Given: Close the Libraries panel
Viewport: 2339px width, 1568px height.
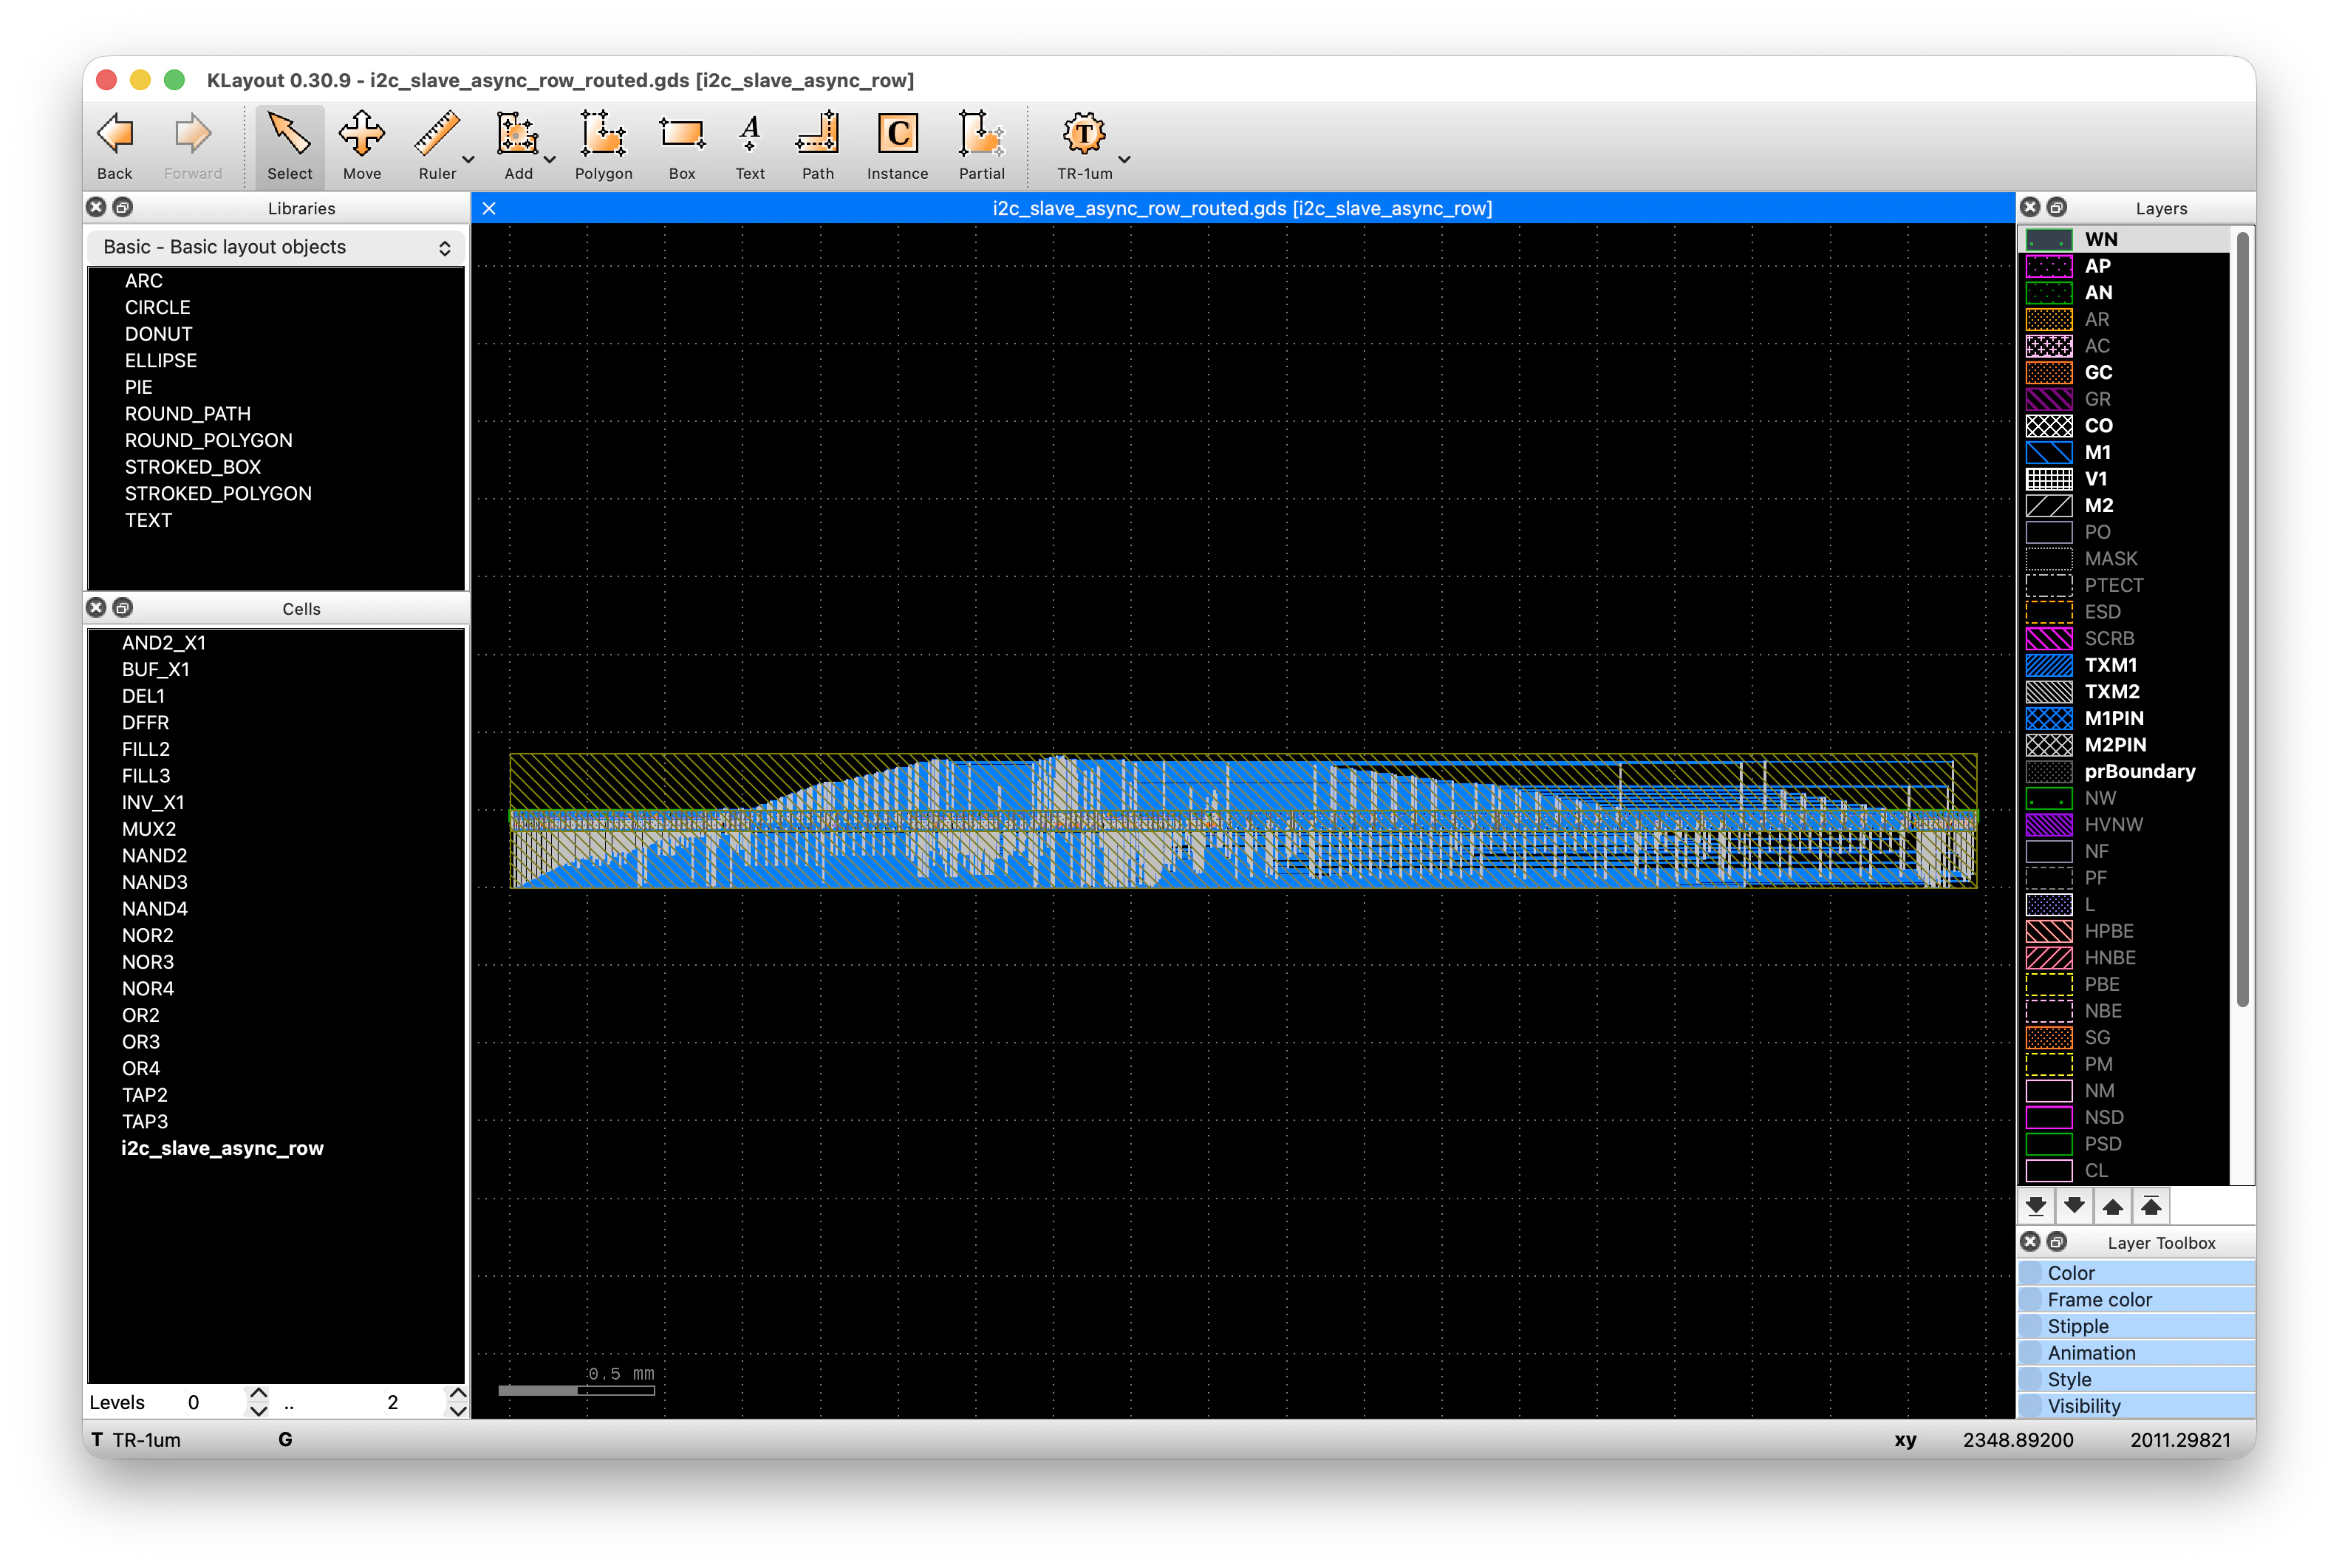Looking at the screenshot, I should click(x=96, y=207).
